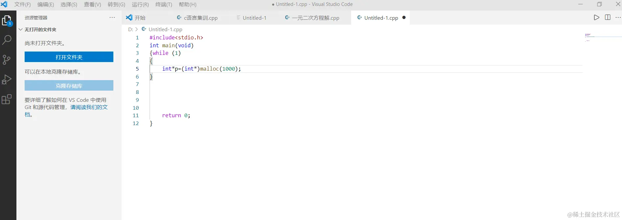
Task: Open the 编辑(E) menu
Action: click(x=46, y=4)
